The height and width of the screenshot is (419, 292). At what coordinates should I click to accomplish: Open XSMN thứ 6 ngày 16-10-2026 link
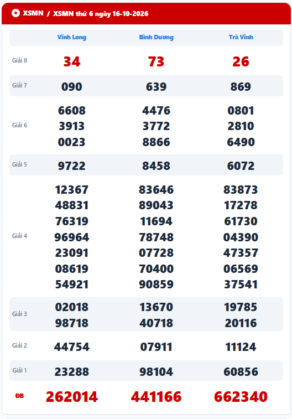coord(101,14)
